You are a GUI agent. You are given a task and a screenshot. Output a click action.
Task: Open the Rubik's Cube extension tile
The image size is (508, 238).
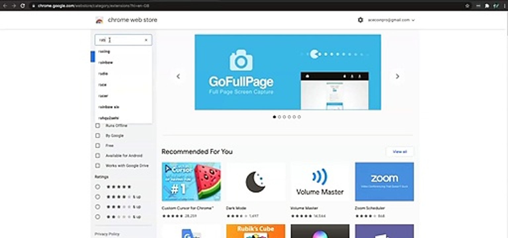[x=256, y=231]
